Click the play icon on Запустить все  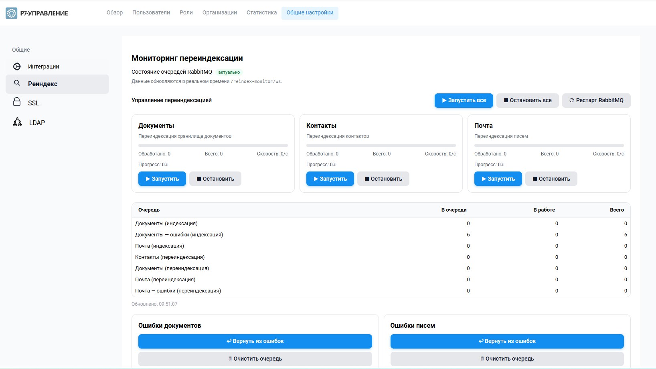(444, 100)
